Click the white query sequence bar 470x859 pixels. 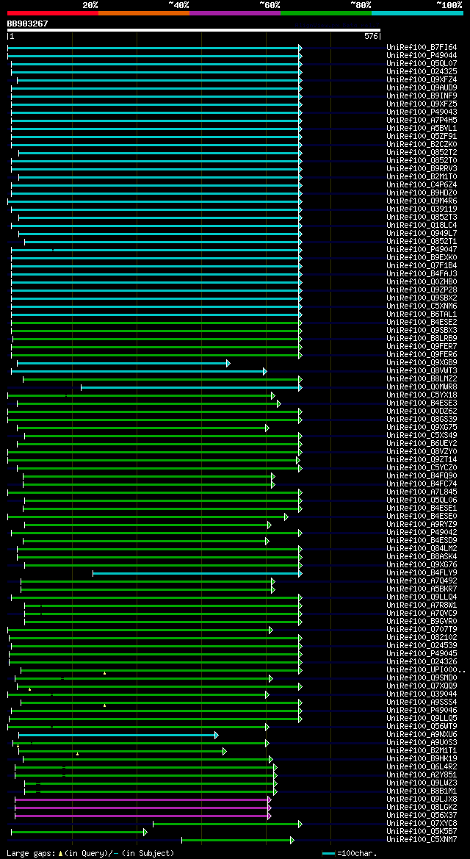193,30
